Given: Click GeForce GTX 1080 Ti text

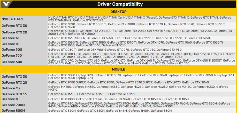Looking at the screenshot, I should point(63,42).
